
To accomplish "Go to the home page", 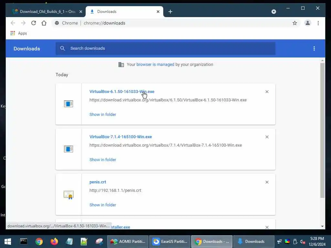I will 44,23.
